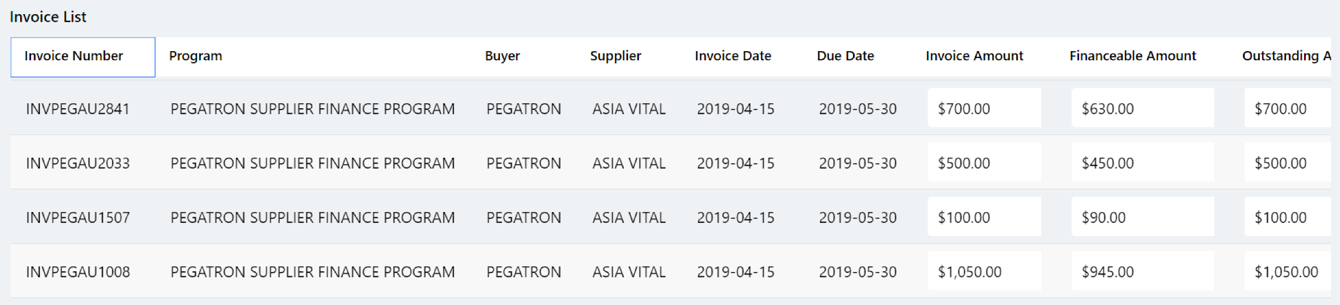Select the Supplier column header
The image size is (1340, 305).
pos(616,56)
